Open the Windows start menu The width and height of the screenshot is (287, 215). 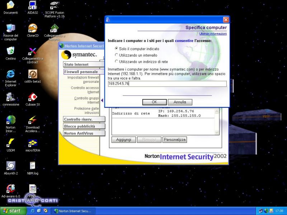13,211
